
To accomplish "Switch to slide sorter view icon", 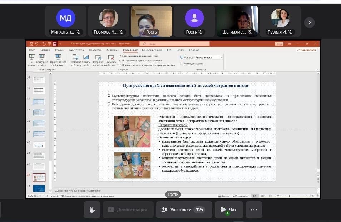I will (x=262, y=196).
